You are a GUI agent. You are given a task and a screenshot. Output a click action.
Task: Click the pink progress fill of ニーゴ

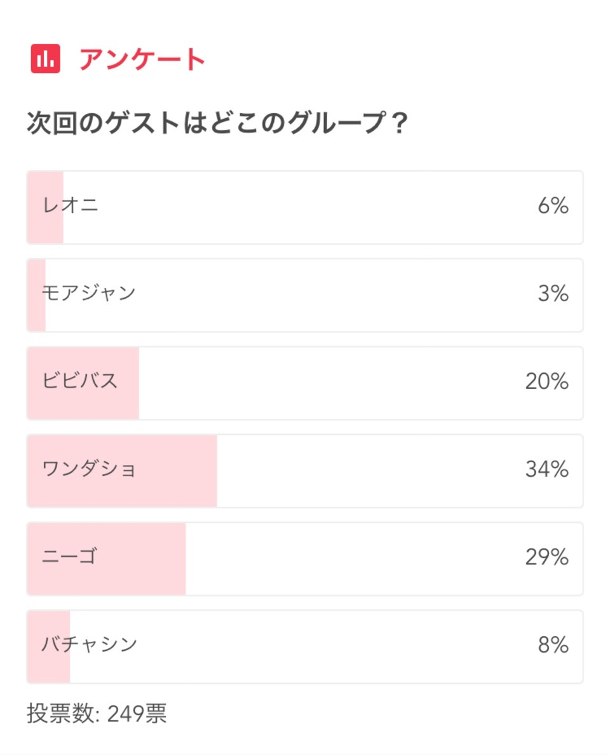click(x=106, y=559)
